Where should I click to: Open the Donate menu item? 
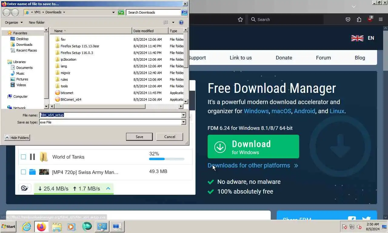[284, 58]
